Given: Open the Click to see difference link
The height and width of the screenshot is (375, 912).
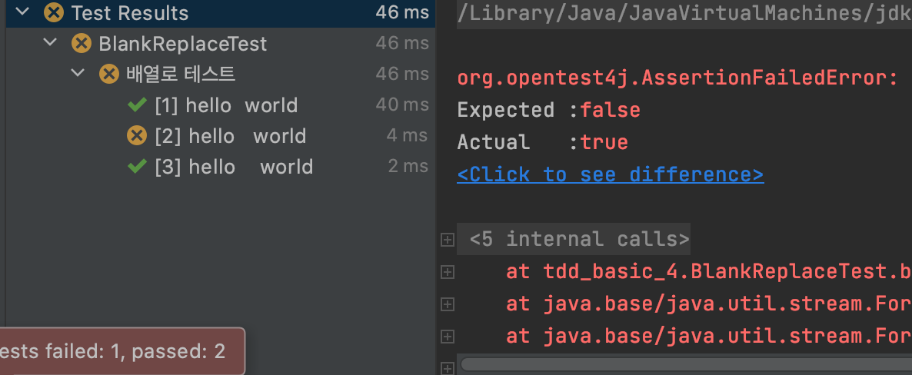Looking at the screenshot, I should tap(610, 174).
